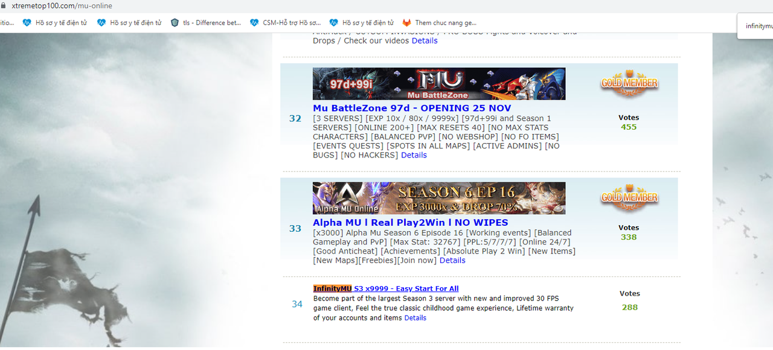The height and width of the screenshot is (350, 773).
Task: Click the 288 votes count
Action: [630, 307]
